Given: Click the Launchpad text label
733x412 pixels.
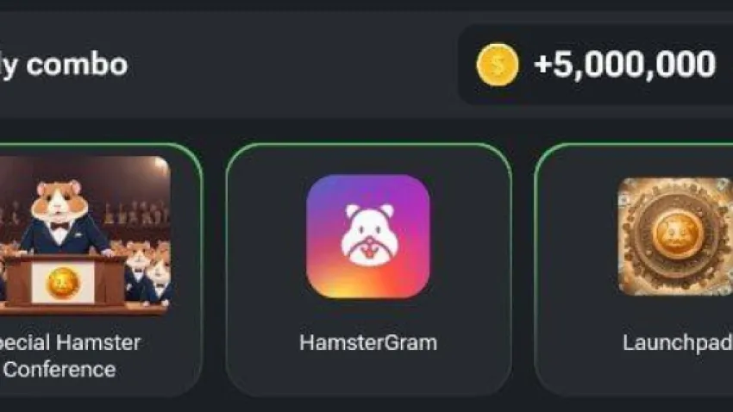Looking at the screenshot, I should pos(677,343).
